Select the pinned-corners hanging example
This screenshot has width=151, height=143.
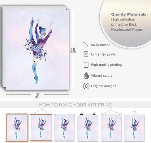[x=64, y=127]
